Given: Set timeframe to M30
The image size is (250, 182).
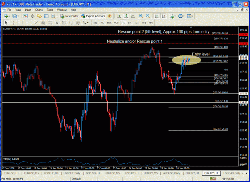Looking at the screenshot, I should tap(116, 23).
